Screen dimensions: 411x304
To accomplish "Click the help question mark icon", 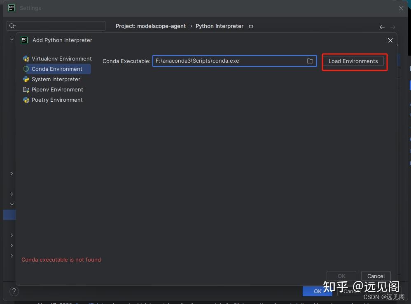I will 14,291.
